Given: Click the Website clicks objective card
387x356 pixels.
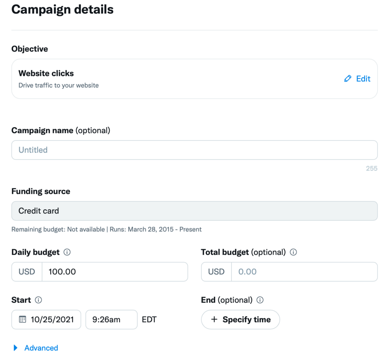Looking at the screenshot, I should point(151,79).
